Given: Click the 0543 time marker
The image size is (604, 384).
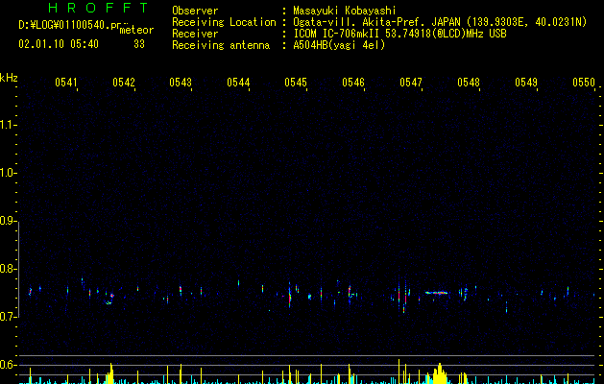Looking at the screenshot, I should point(181,83).
